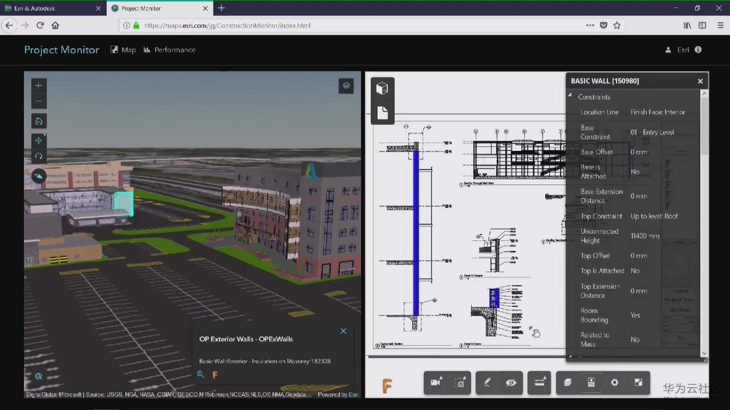The height and width of the screenshot is (410, 730).
Task: Toggle the properties panel button
Action: 591,382
